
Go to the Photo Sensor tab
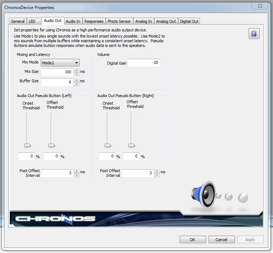pyautogui.click(x=119, y=21)
